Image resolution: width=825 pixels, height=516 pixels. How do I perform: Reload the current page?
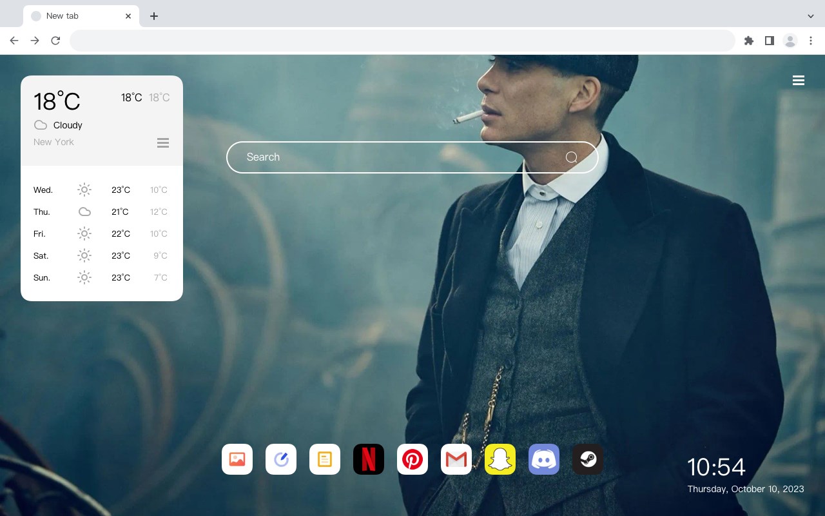[x=55, y=41]
